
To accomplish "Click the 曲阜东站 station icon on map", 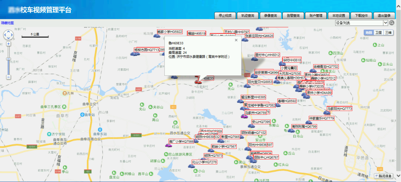I will click(100, 130).
